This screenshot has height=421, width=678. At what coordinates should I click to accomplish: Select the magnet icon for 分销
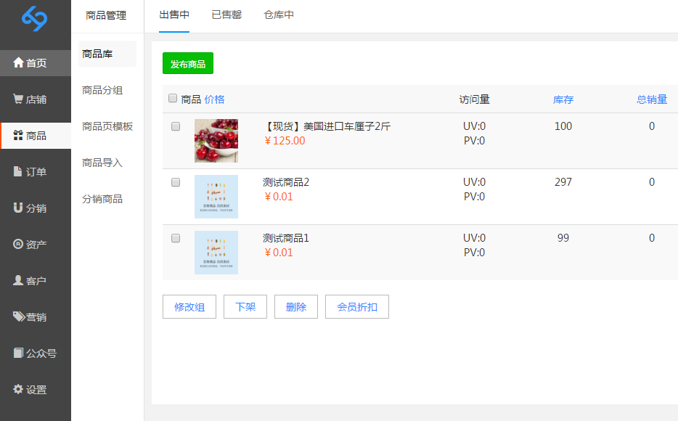coord(18,208)
